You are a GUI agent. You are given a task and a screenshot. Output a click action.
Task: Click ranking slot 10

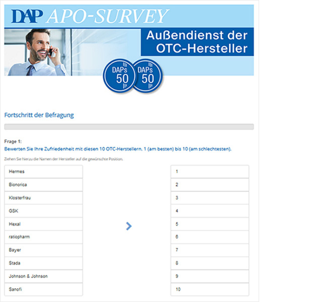210,289
